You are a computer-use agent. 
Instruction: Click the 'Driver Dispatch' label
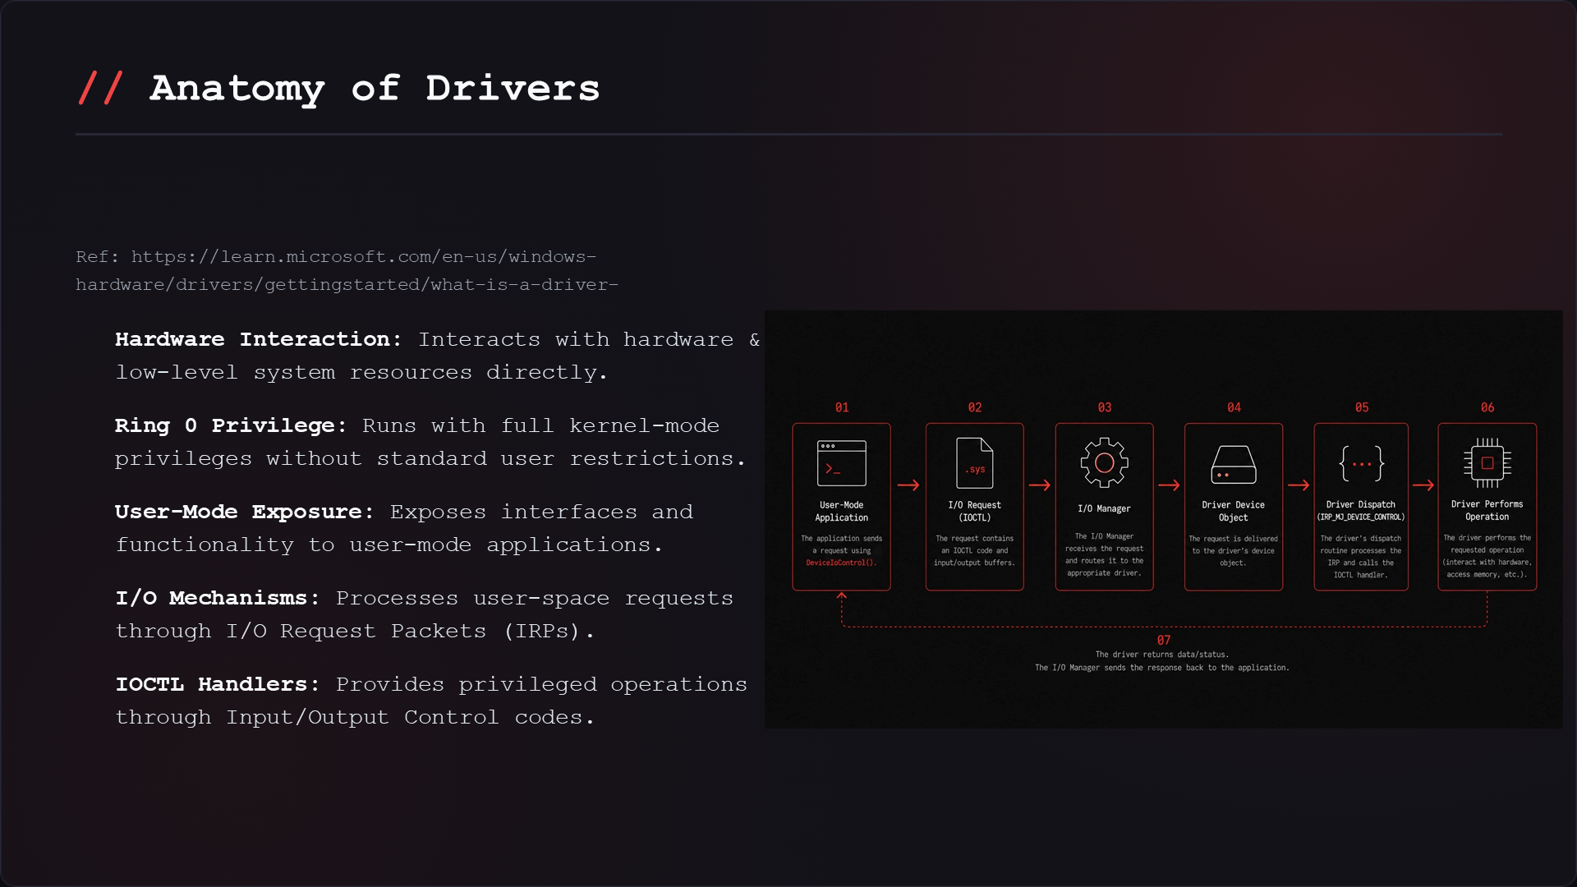click(x=1361, y=504)
